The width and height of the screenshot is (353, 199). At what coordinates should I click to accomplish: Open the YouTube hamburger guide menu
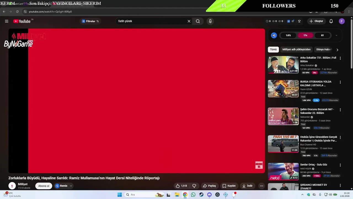tap(7, 21)
